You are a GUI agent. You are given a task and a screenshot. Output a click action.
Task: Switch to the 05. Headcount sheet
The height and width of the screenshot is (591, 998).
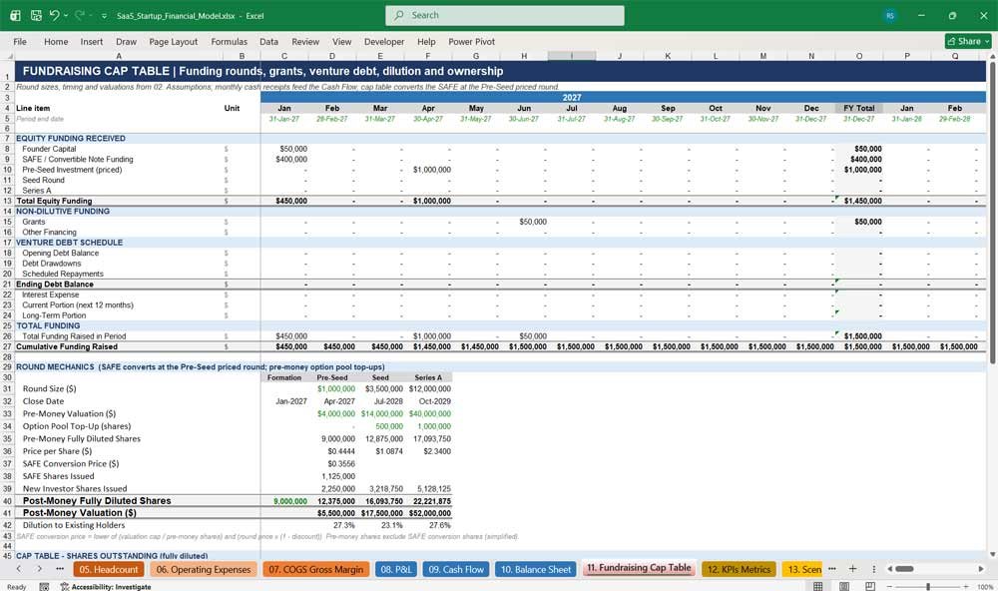(108, 569)
